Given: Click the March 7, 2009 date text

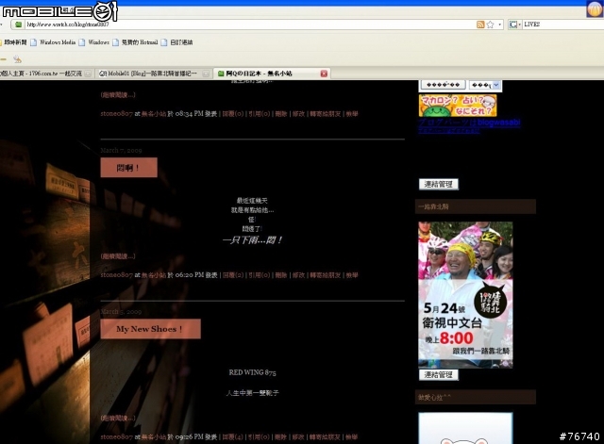Looking at the screenshot, I should [121, 151].
